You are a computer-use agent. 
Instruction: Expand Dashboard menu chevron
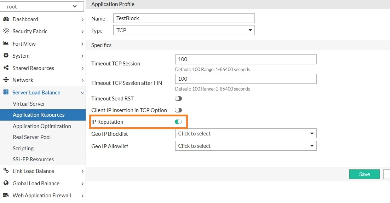[x=82, y=19]
